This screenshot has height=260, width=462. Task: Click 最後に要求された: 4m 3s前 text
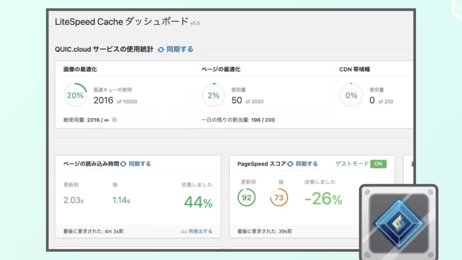tap(93, 232)
